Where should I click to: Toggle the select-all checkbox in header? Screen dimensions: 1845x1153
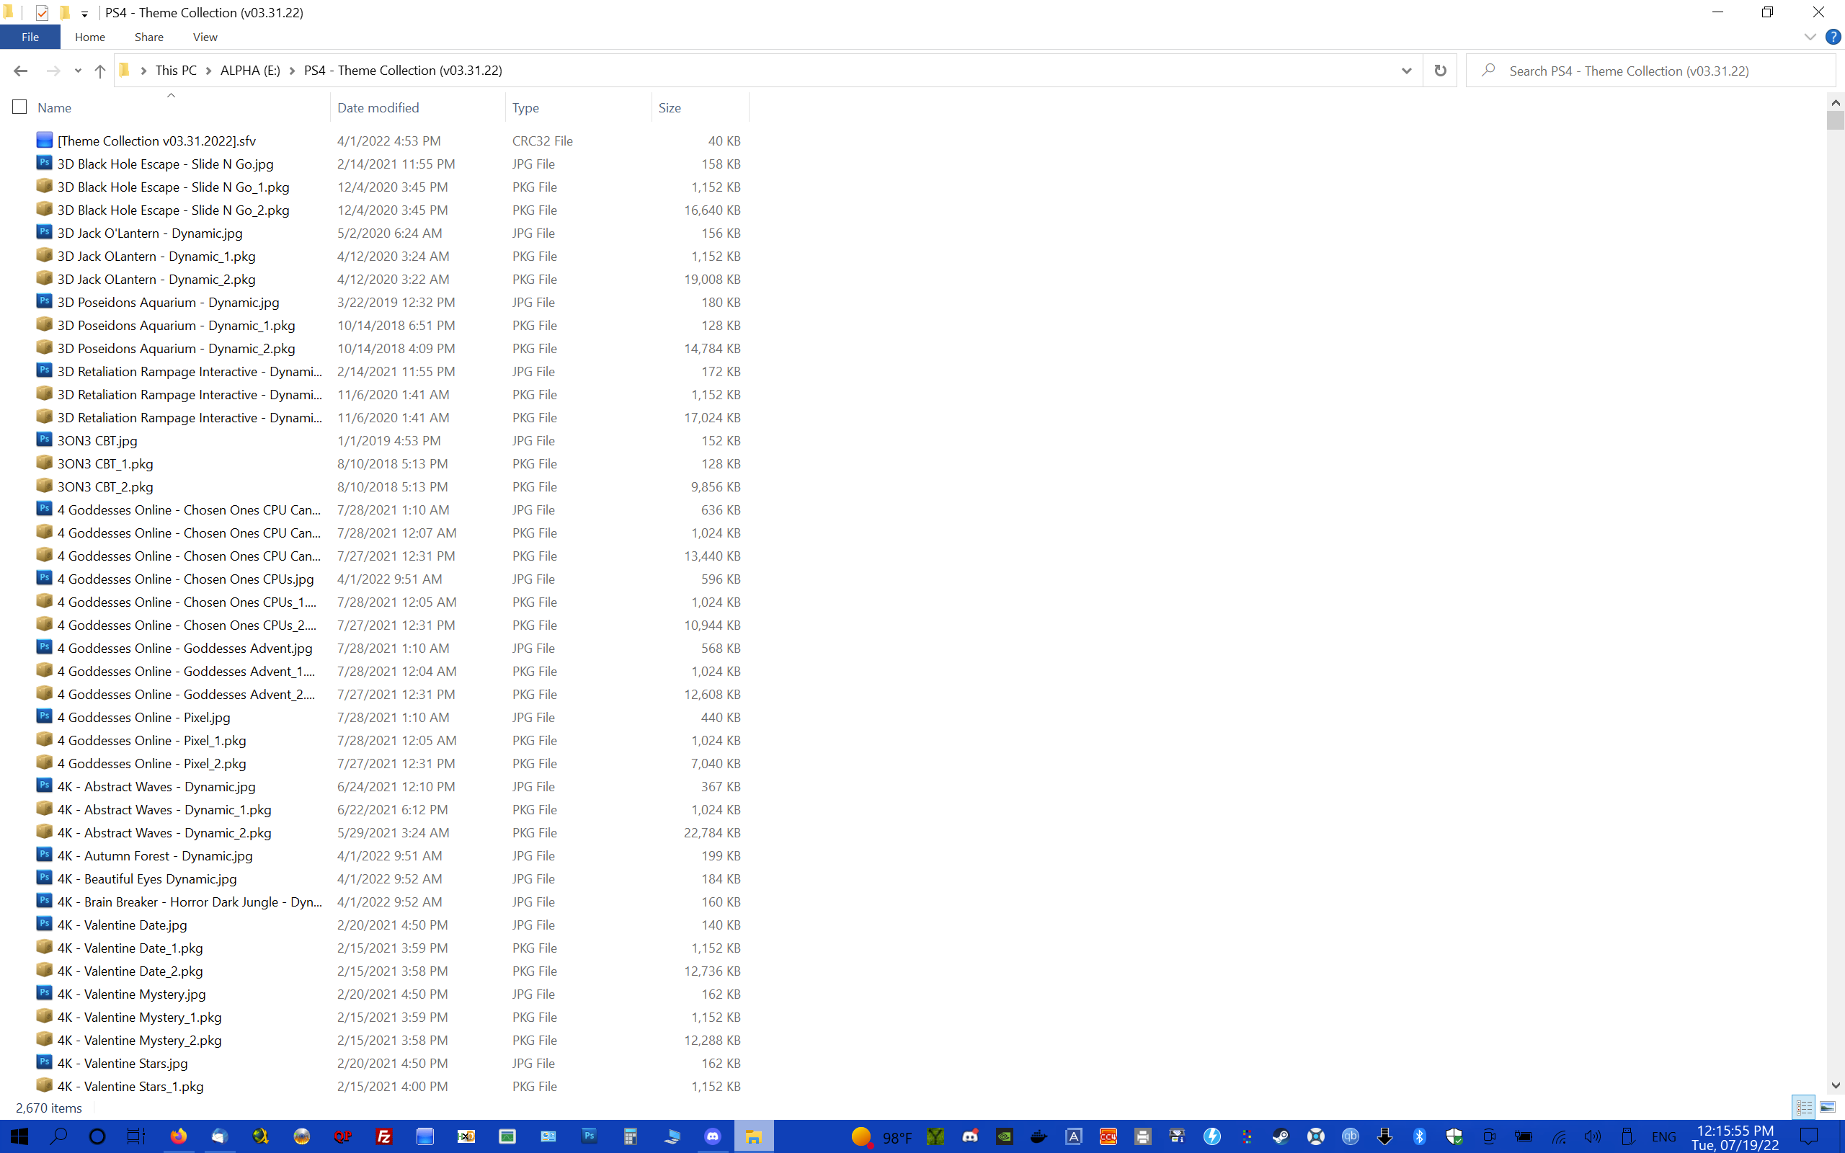20,107
